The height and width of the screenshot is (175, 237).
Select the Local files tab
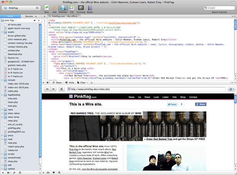10,16
